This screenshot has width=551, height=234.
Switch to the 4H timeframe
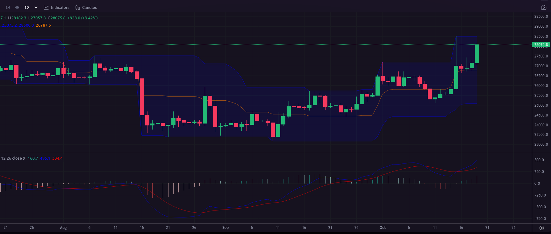click(17, 7)
